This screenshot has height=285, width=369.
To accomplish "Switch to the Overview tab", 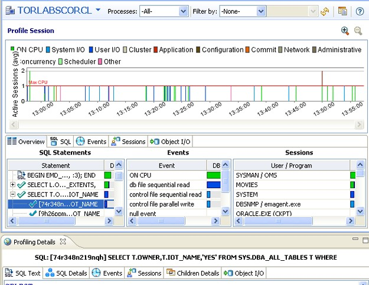I will (26, 142).
